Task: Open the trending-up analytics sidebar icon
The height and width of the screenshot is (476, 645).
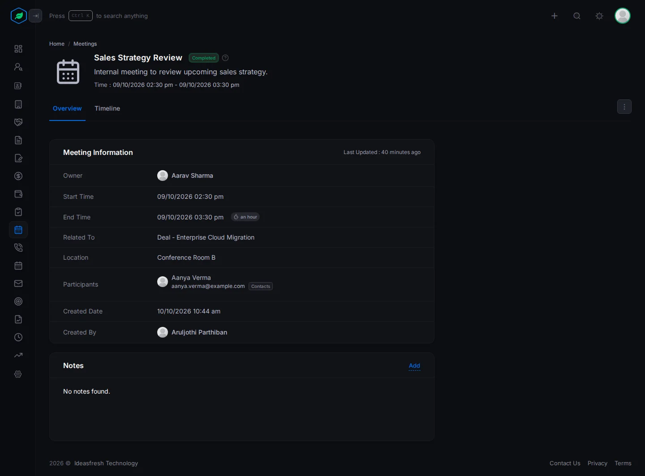Action: click(18, 355)
